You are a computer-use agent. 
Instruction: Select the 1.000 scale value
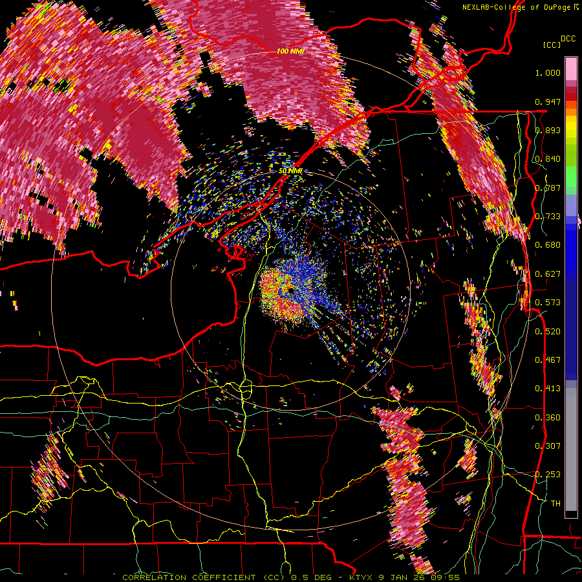point(548,72)
